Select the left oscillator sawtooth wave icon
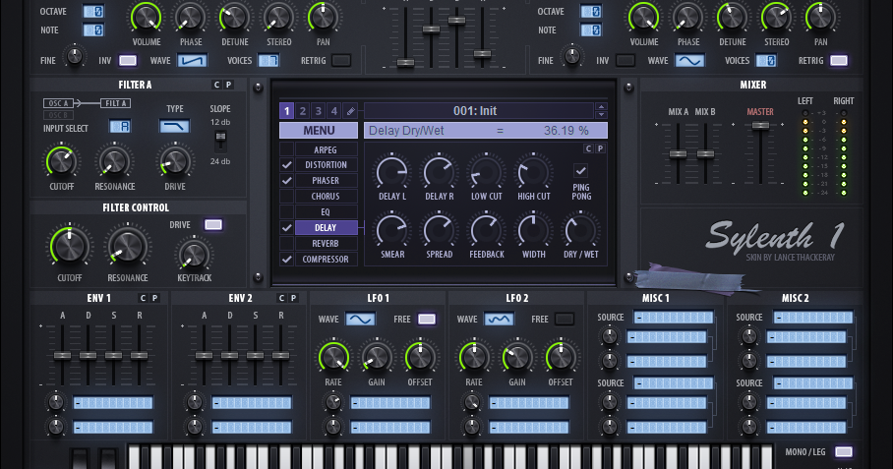 tap(192, 60)
